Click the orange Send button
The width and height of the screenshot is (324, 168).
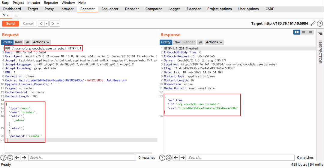pos(10,24)
